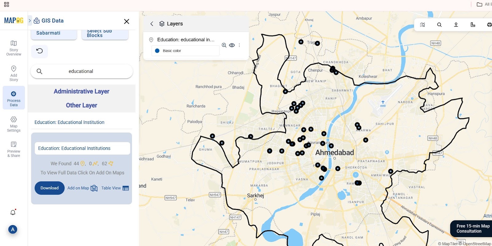Click the Table View link
The image size is (492, 246).
click(111, 188)
